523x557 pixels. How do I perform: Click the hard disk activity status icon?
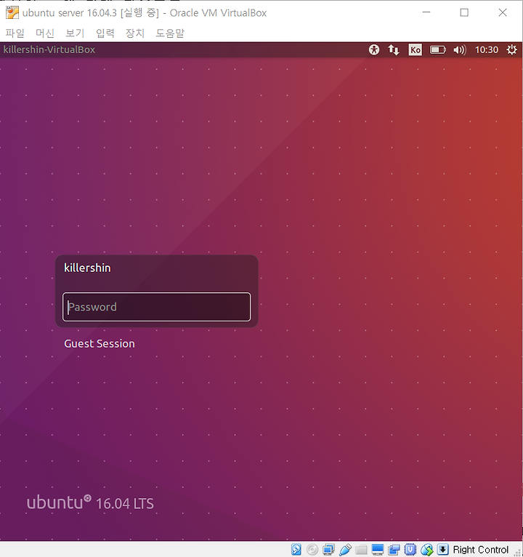[x=296, y=550]
